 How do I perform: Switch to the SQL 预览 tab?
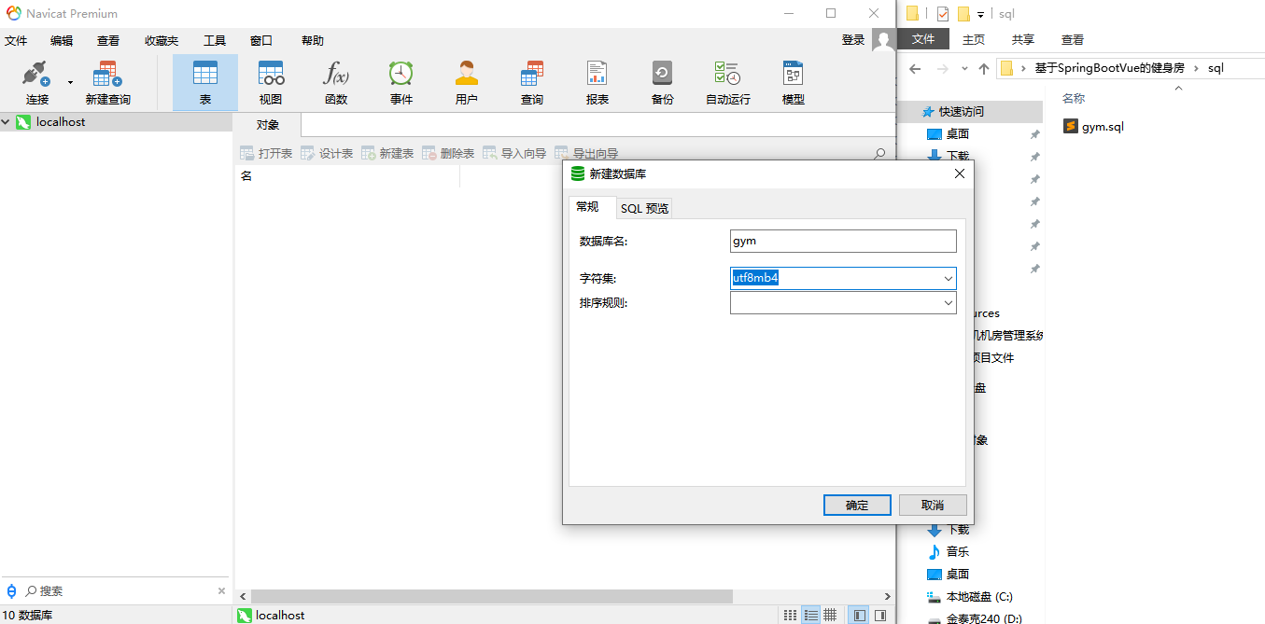[644, 208]
